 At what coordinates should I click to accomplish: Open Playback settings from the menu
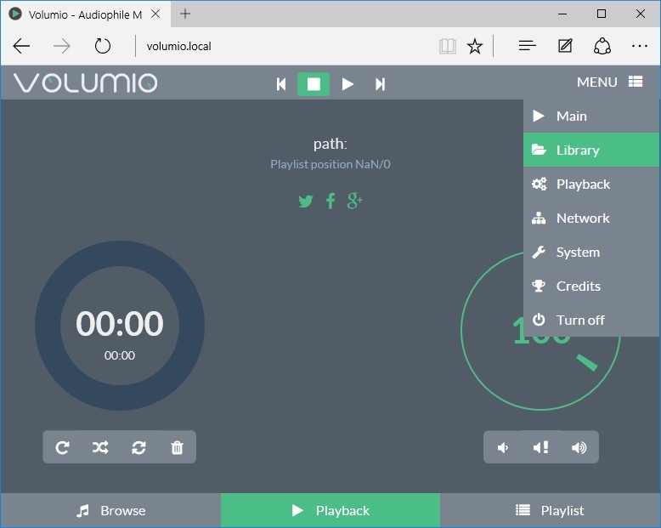coord(592,184)
